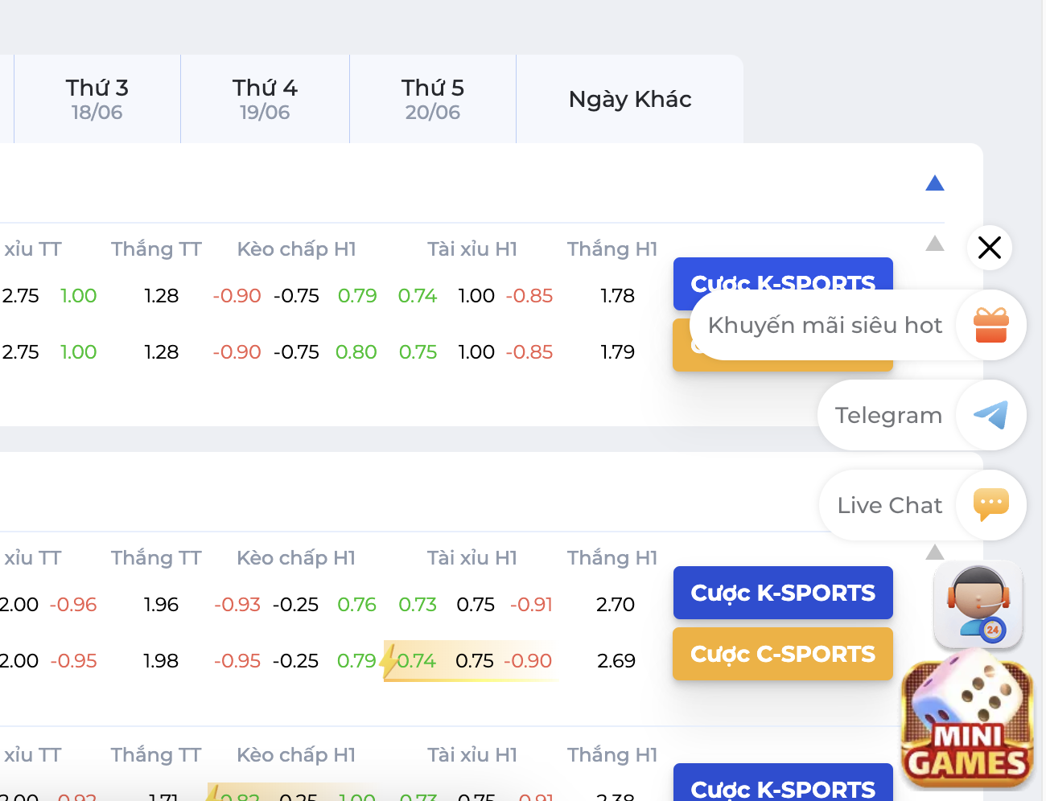Screen dimensions: 1046x801
Task: Collapse league section with blue triangle
Action: coord(935,183)
